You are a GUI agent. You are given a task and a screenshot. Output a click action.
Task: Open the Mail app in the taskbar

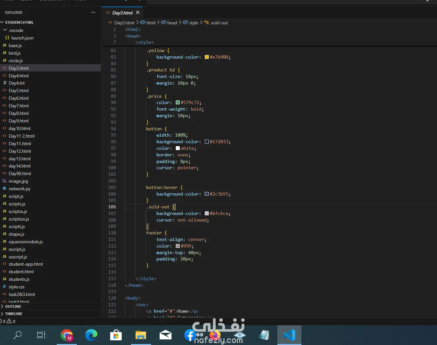pos(166,335)
